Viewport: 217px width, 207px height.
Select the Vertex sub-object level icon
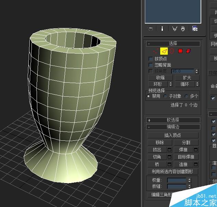click(x=156, y=51)
